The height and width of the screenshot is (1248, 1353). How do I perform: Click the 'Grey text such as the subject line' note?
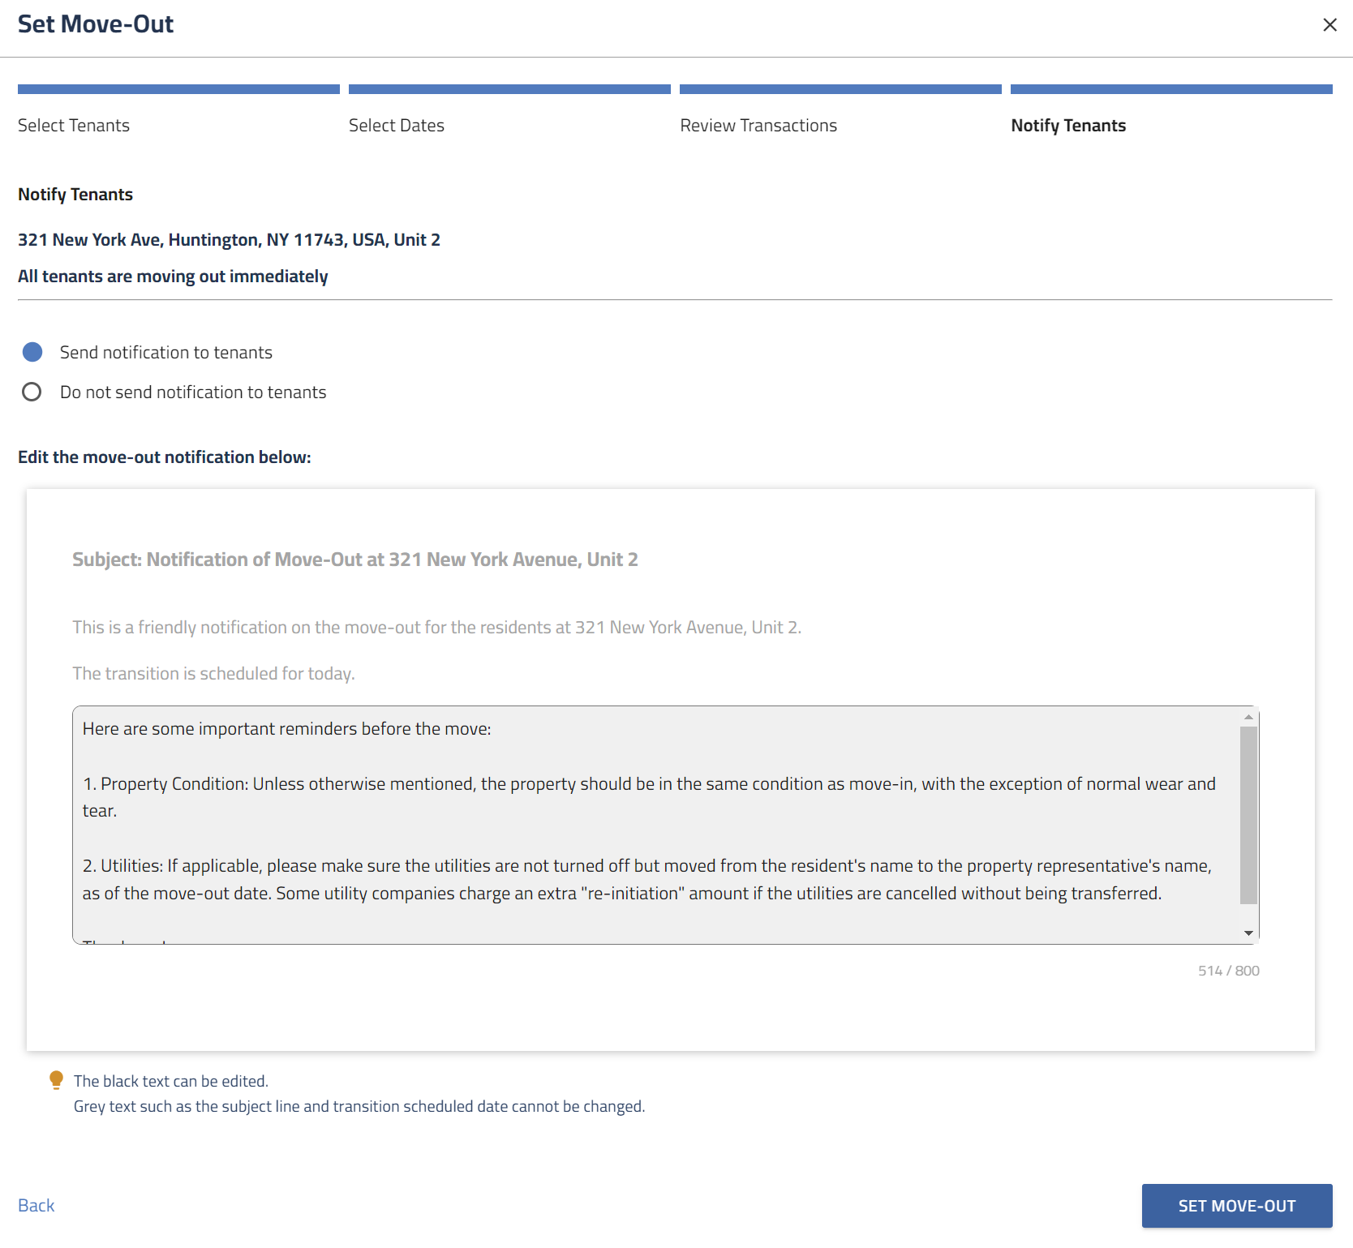(x=359, y=1106)
